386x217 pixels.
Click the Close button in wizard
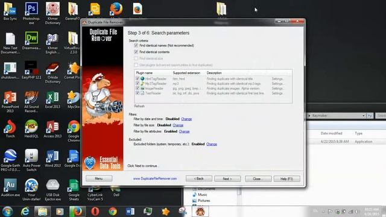click(258, 178)
